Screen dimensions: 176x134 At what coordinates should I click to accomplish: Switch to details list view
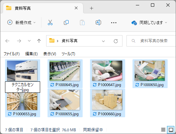click(163, 130)
